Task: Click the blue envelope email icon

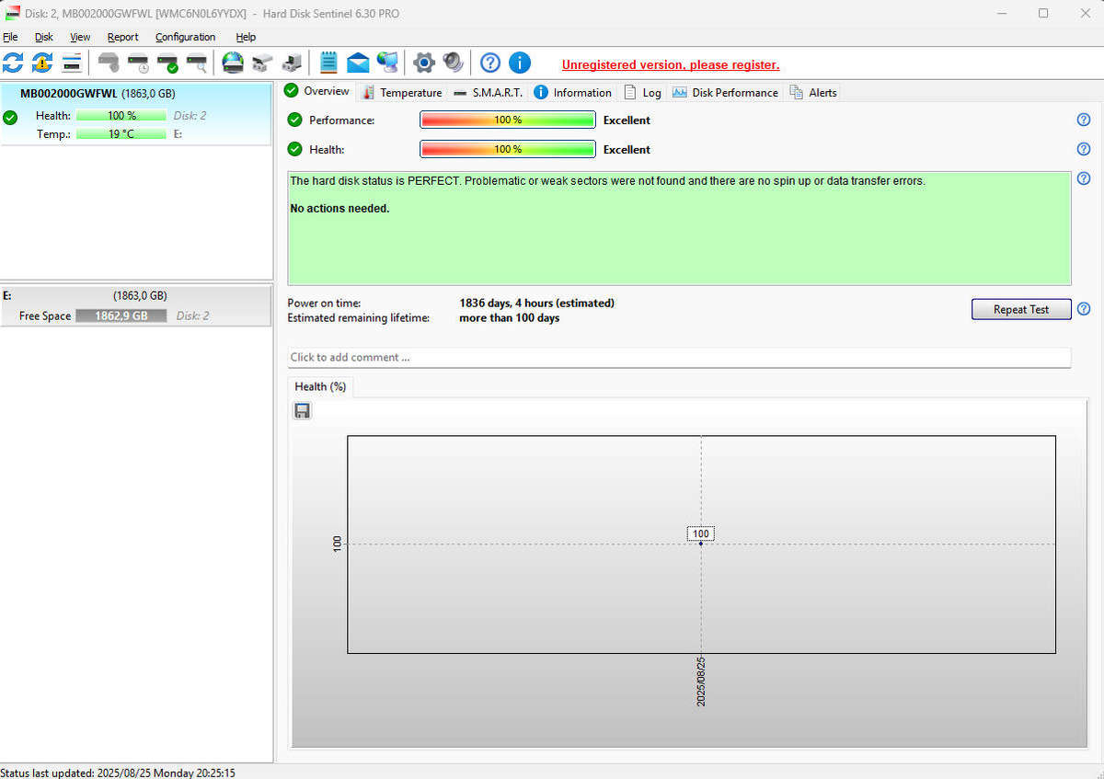Action: coord(358,63)
